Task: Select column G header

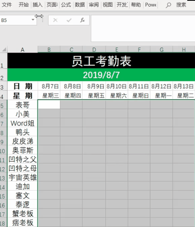Action: pos(162,50)
